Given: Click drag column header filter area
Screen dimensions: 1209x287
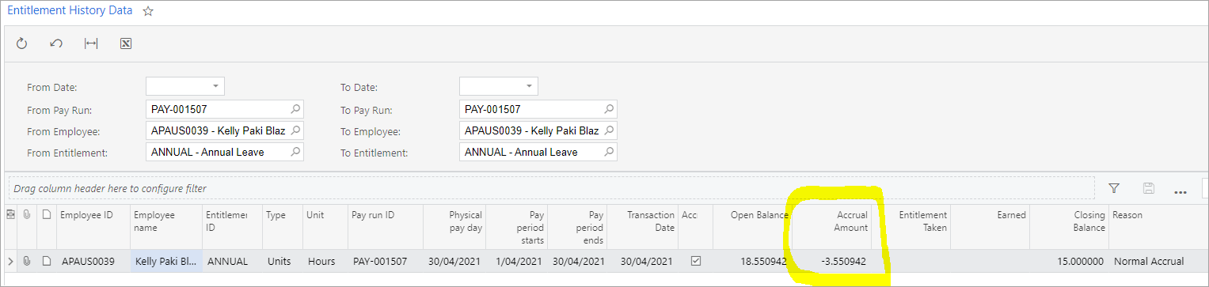Looking at the screenshot, I should click(552, 188).
